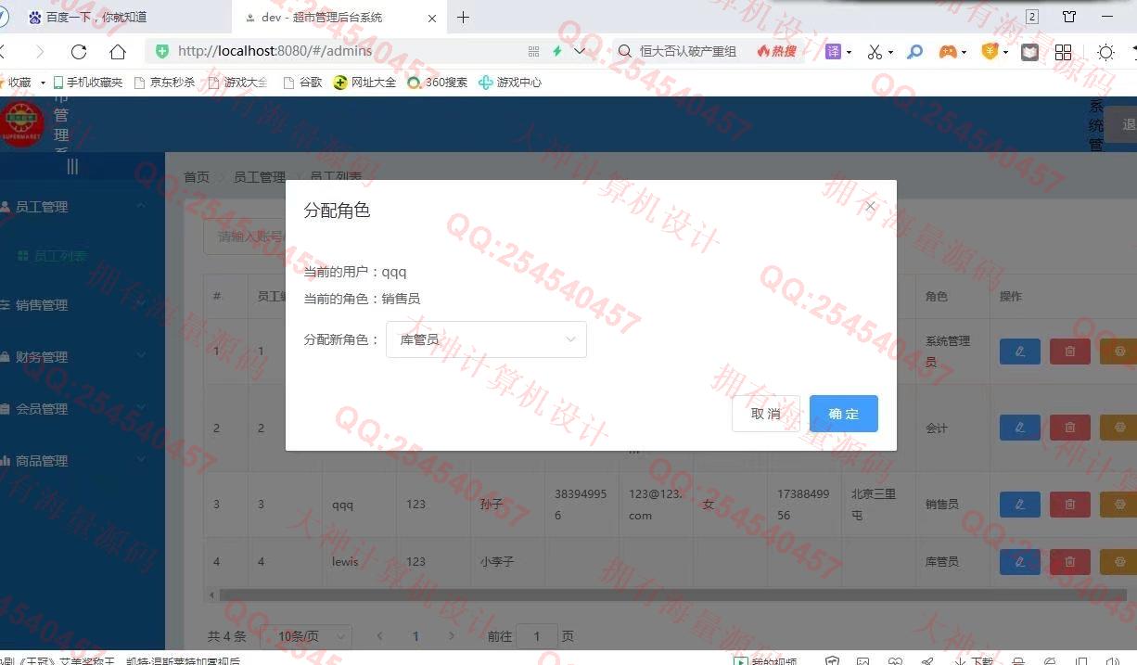Click the purple translate extension icon
Screen dimensions: 1137x665
(x=834, y=51)
